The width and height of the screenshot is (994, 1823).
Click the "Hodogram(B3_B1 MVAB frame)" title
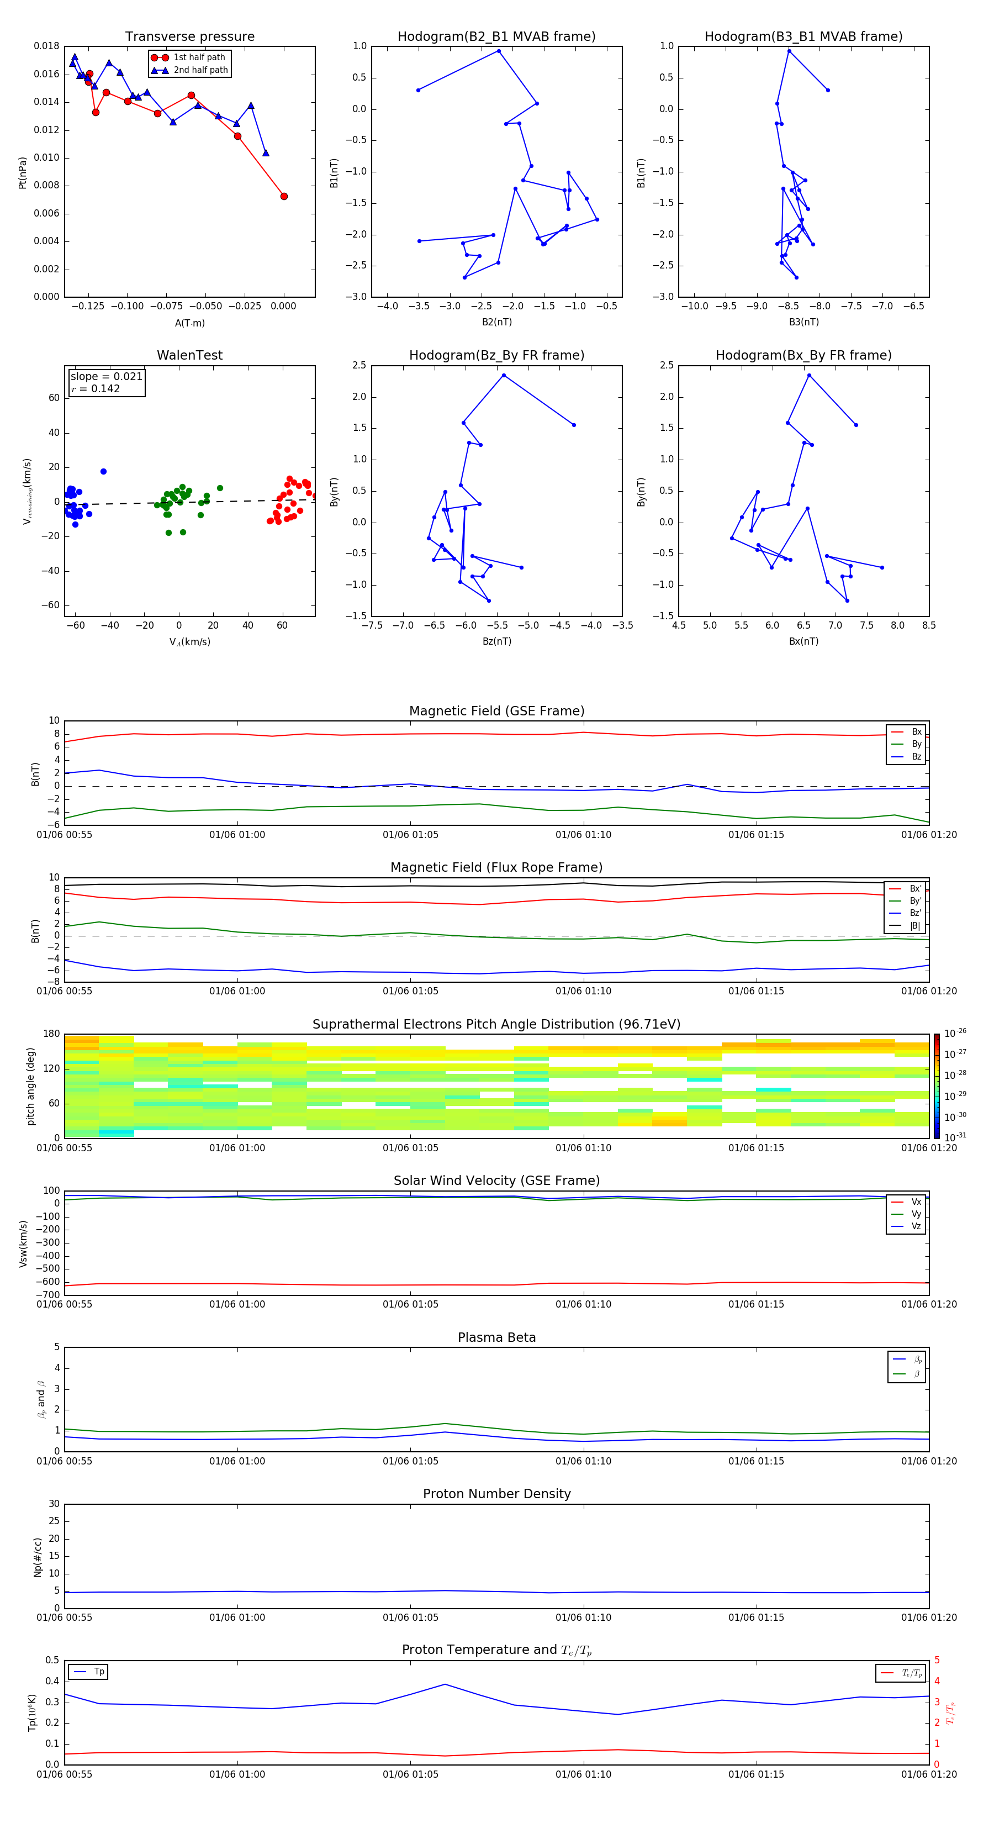point(803,36)
